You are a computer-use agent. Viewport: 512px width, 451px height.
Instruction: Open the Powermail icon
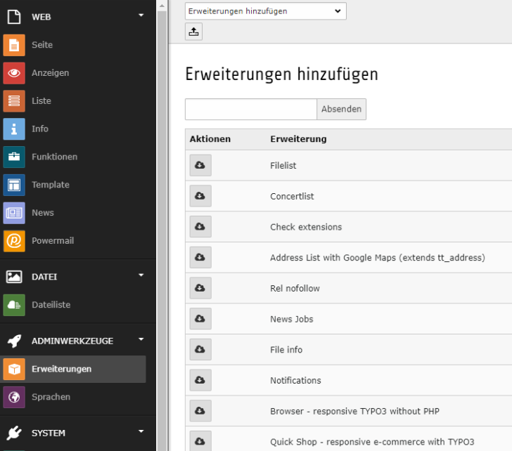pos(14,241)
